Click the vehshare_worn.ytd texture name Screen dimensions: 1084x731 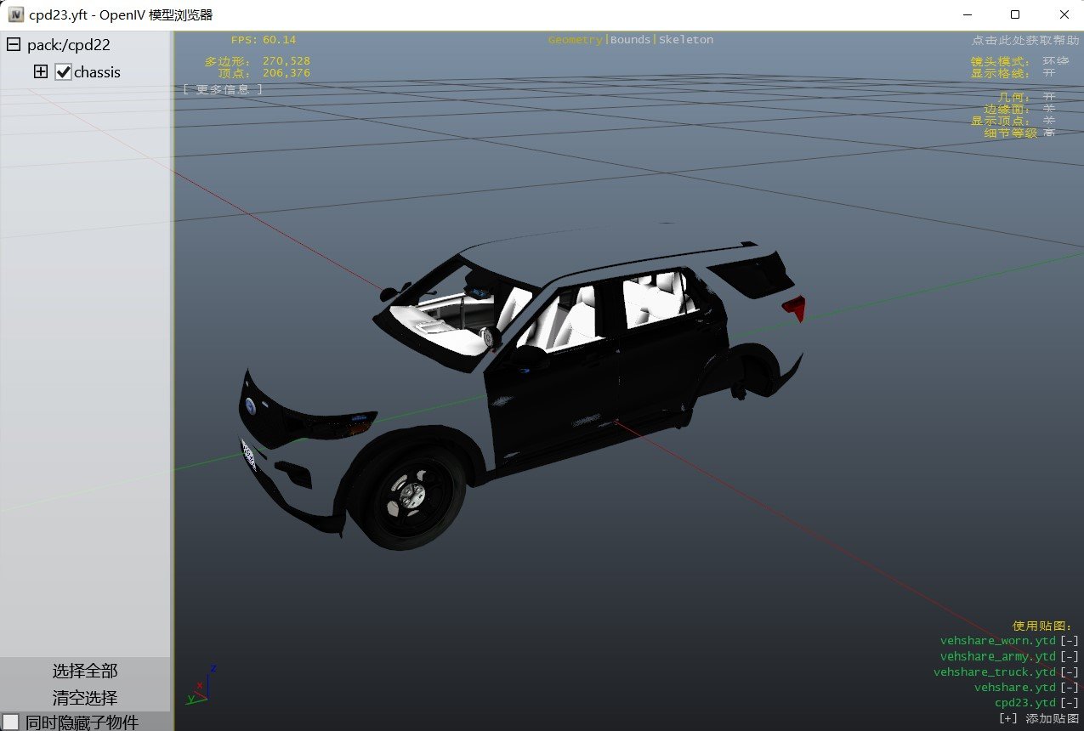coord(997,641)
